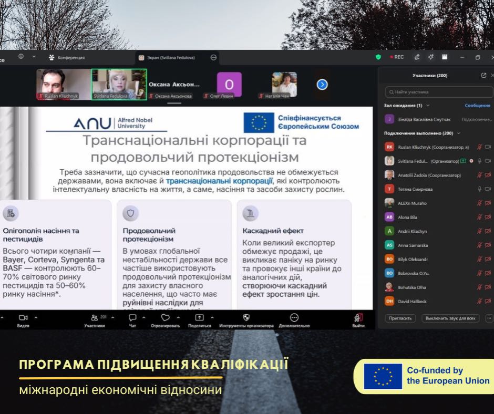
Task: Toggle microphone for Тетяна Смирнова in list
Action: pyautogui.click(x=479, y=189)
